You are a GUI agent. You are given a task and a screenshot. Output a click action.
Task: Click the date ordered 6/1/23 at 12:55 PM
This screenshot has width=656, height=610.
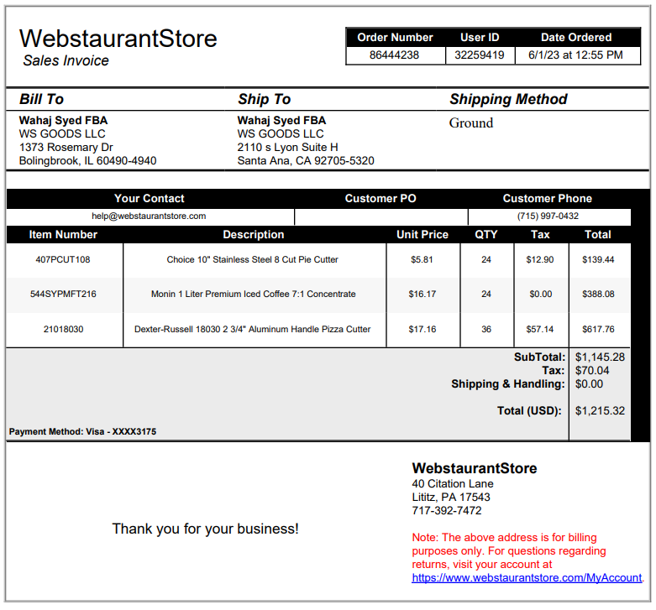click(575, 55)
